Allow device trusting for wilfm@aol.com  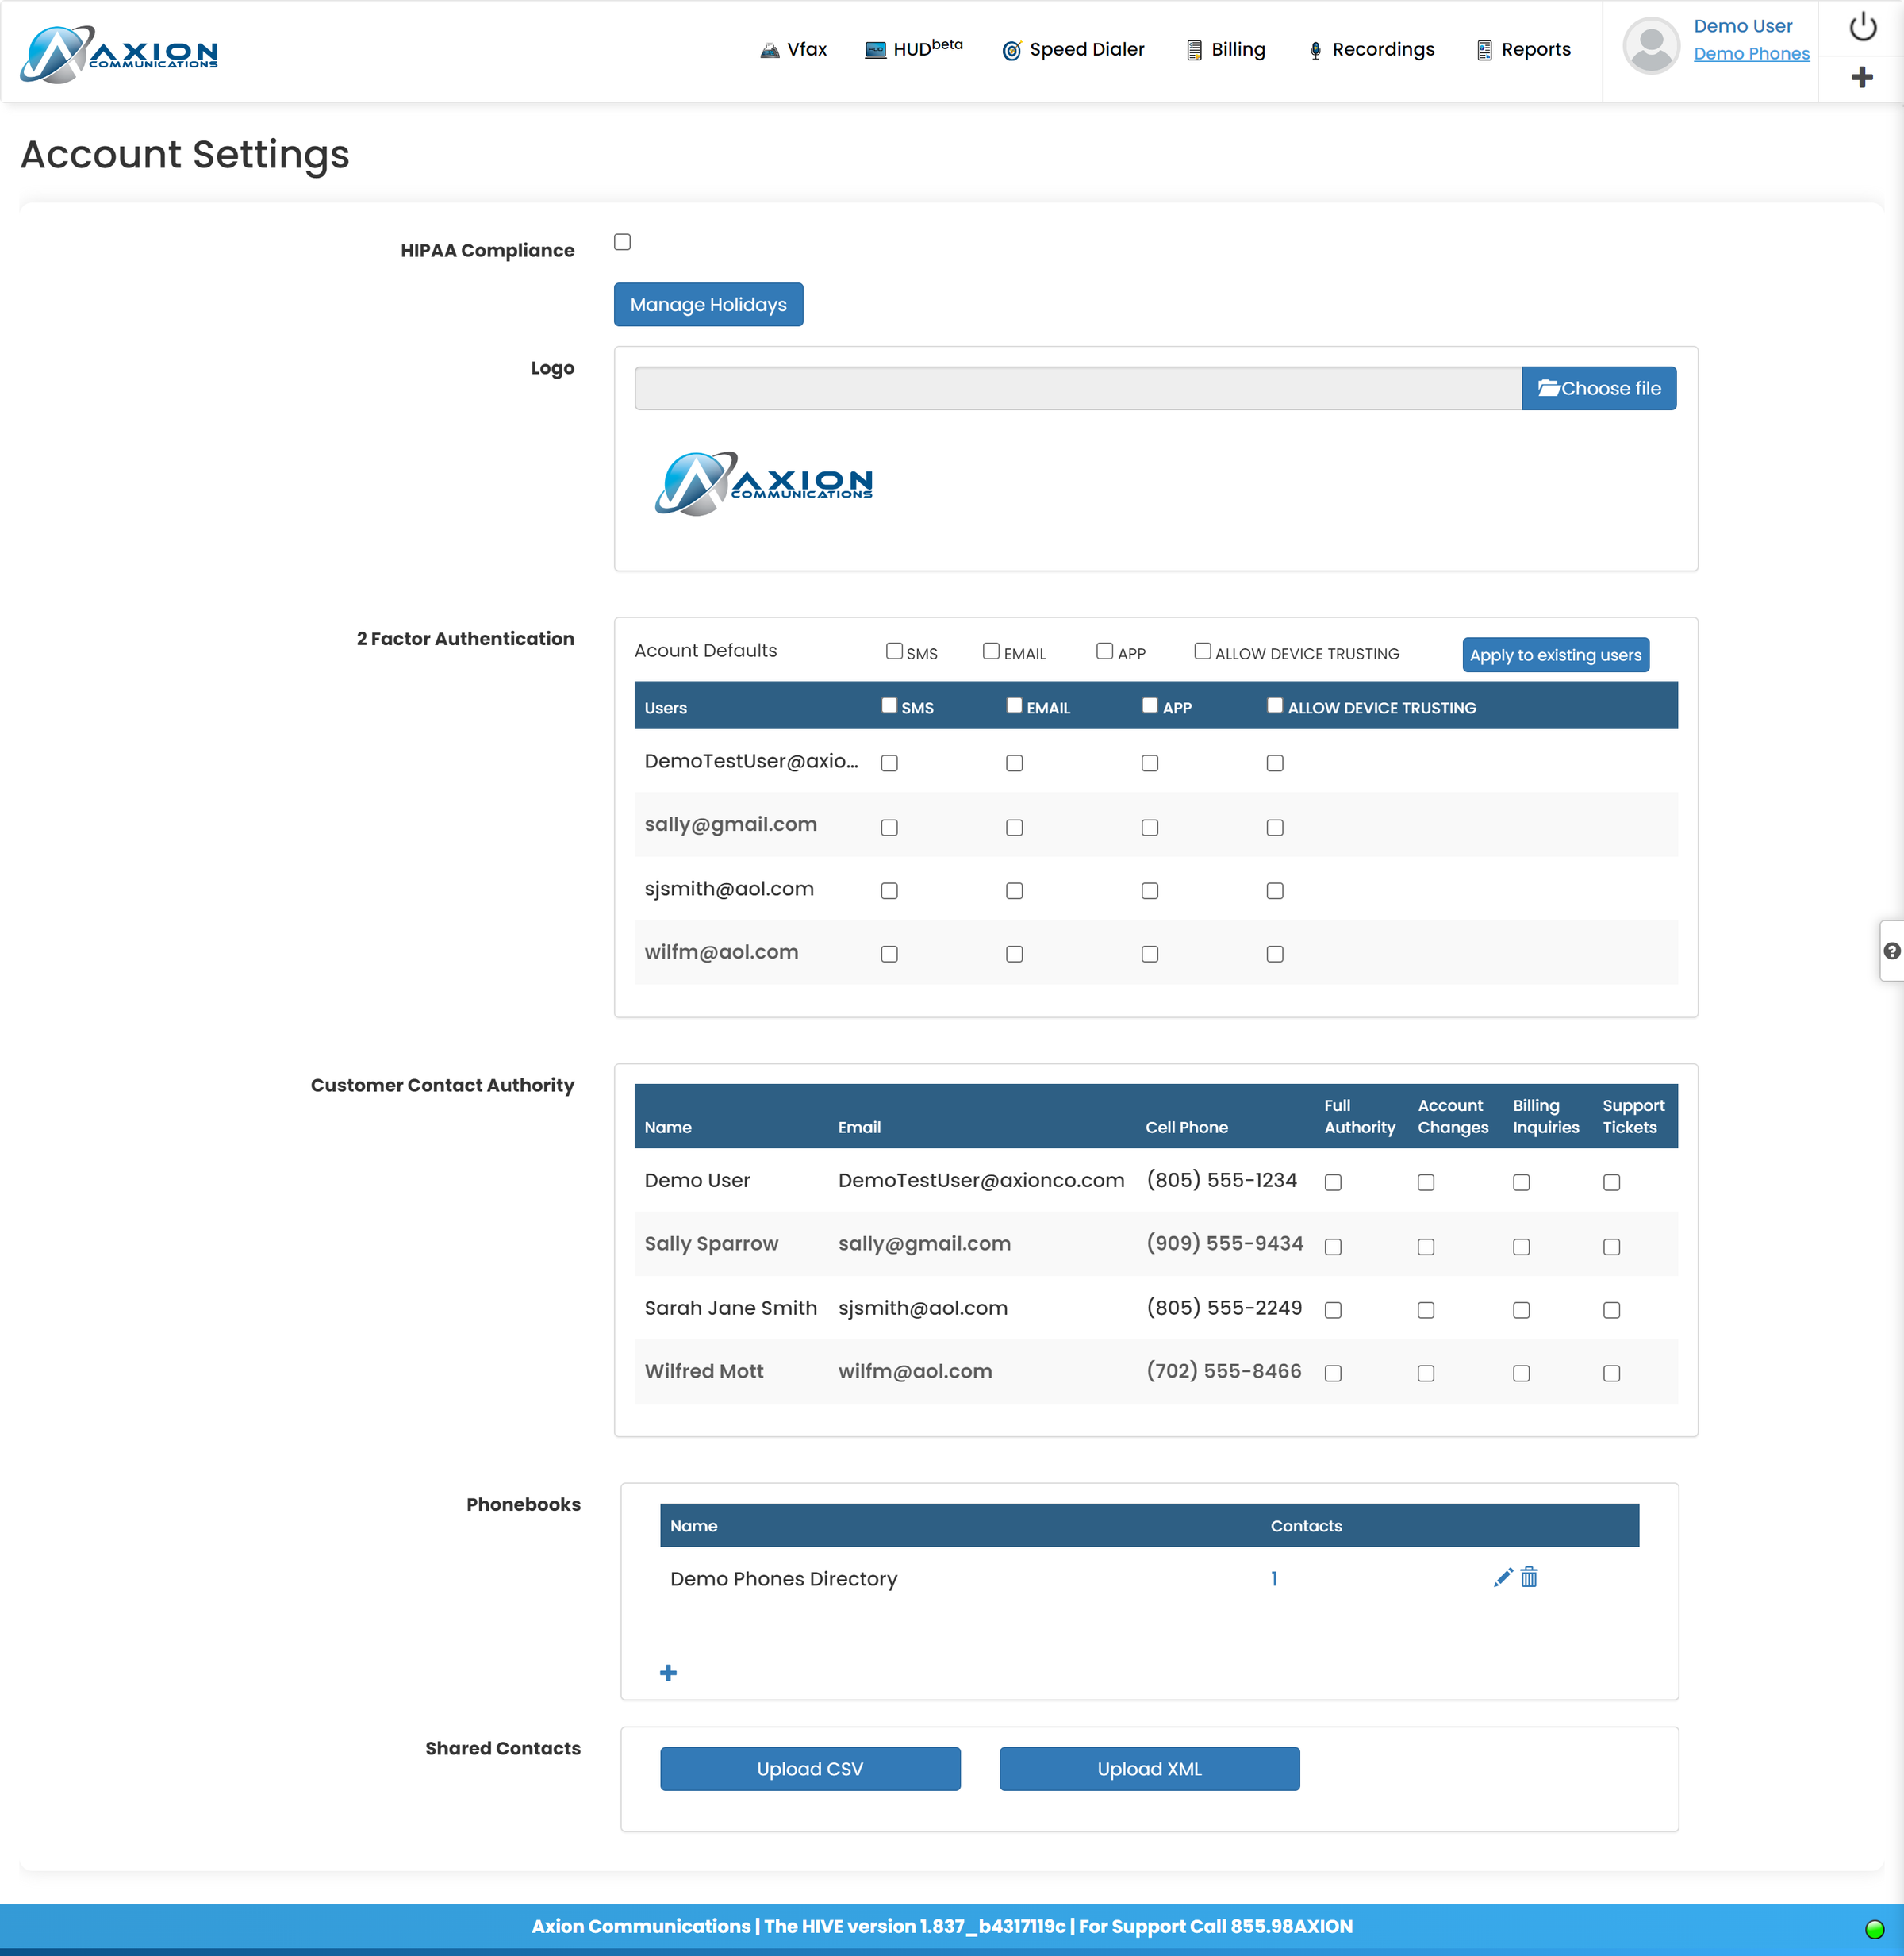point(1275,954)
